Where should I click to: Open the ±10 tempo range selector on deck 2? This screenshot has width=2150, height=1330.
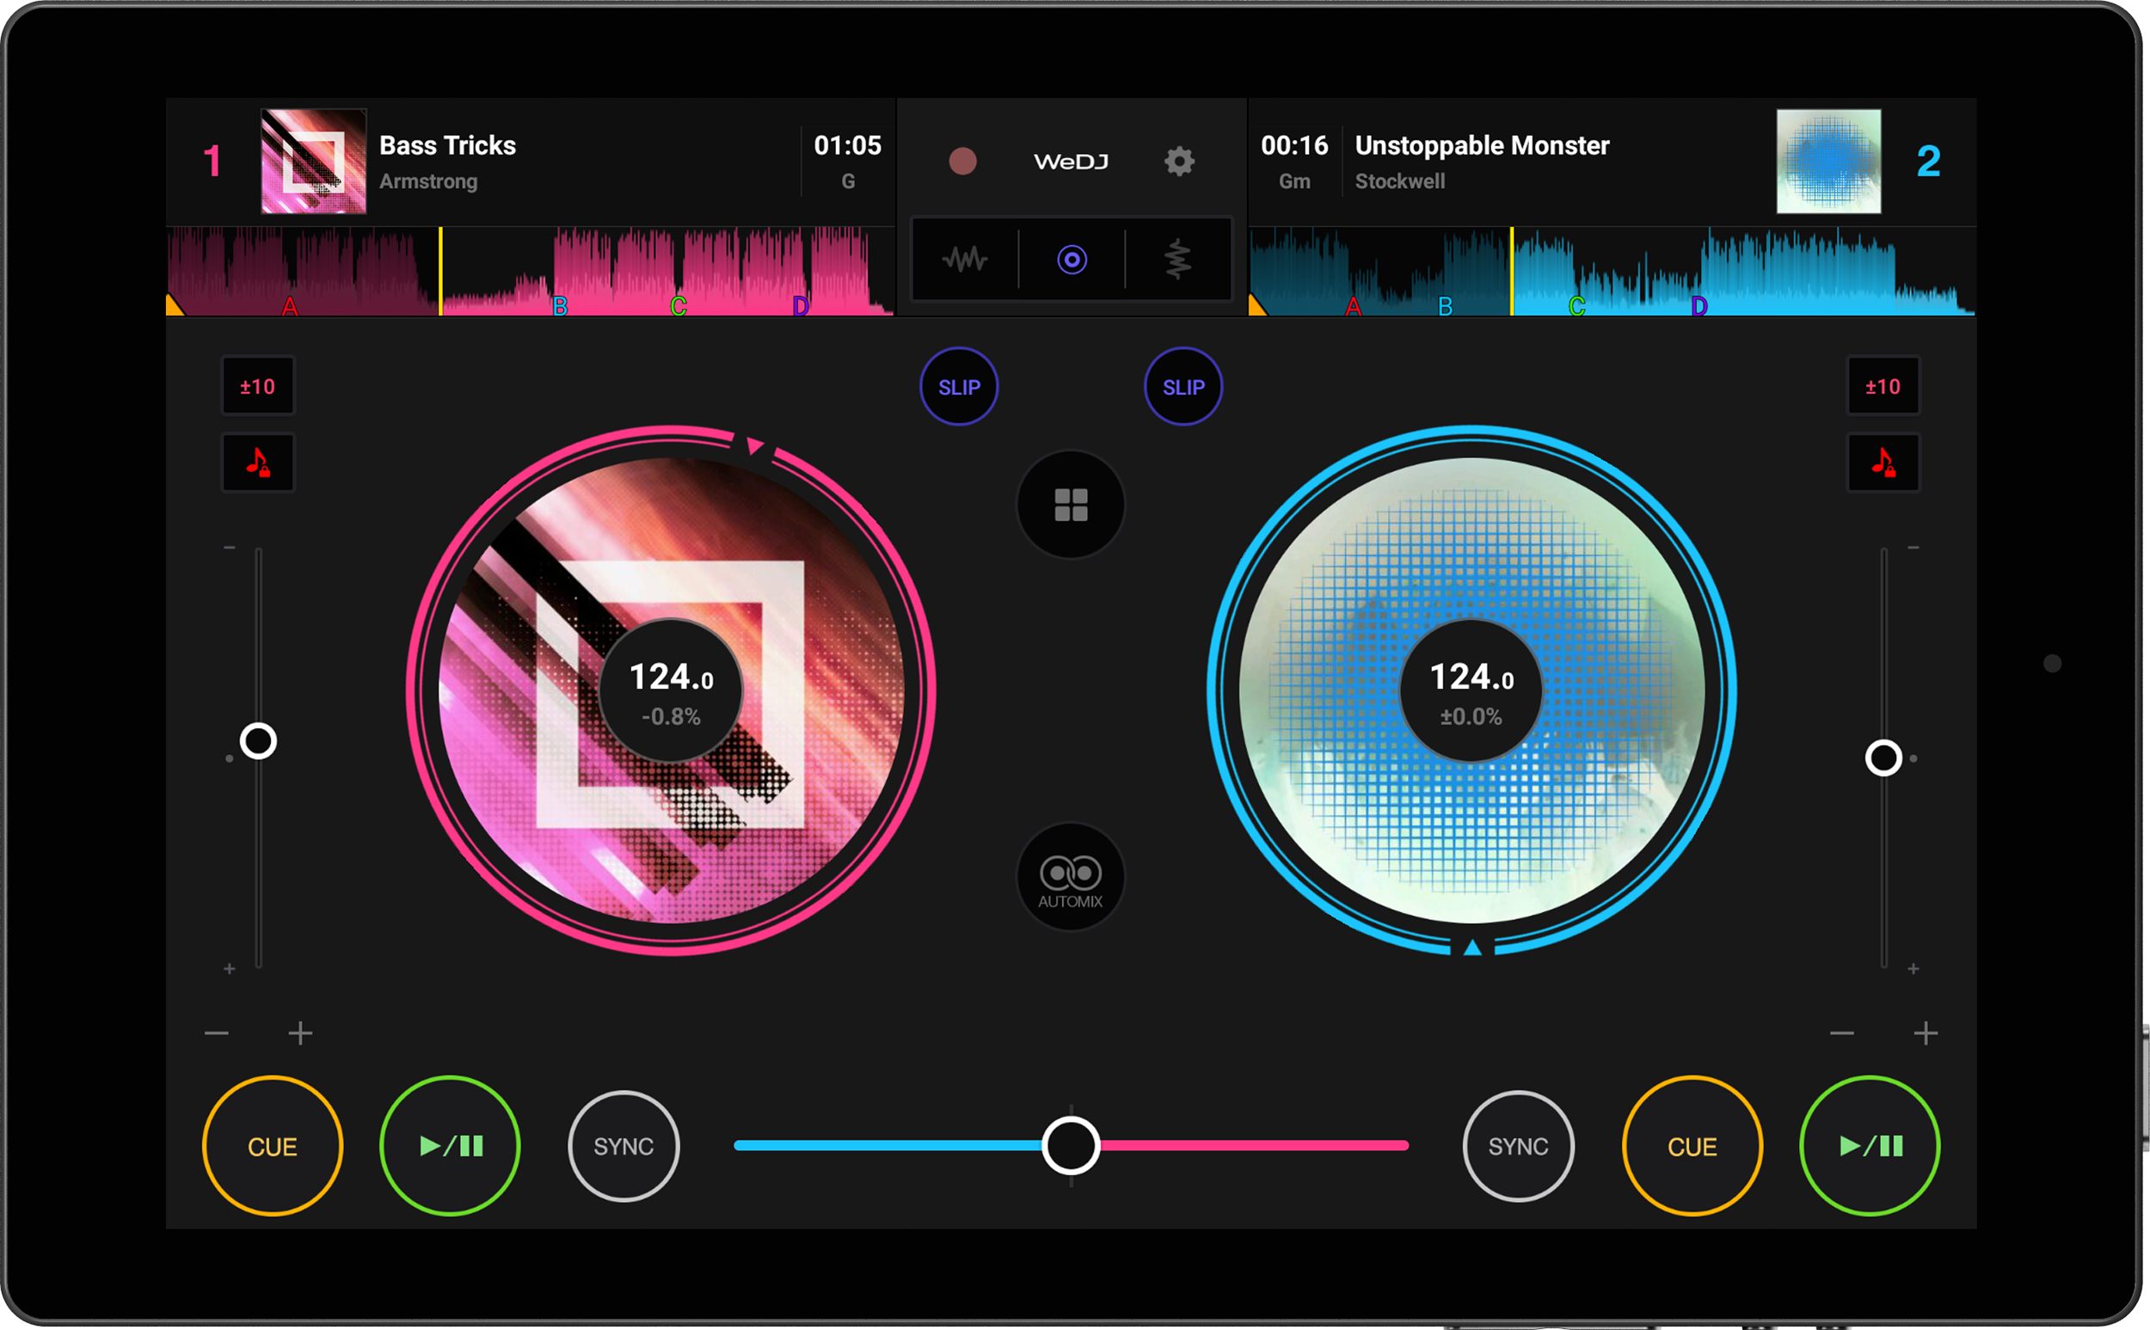(1883, 386)
